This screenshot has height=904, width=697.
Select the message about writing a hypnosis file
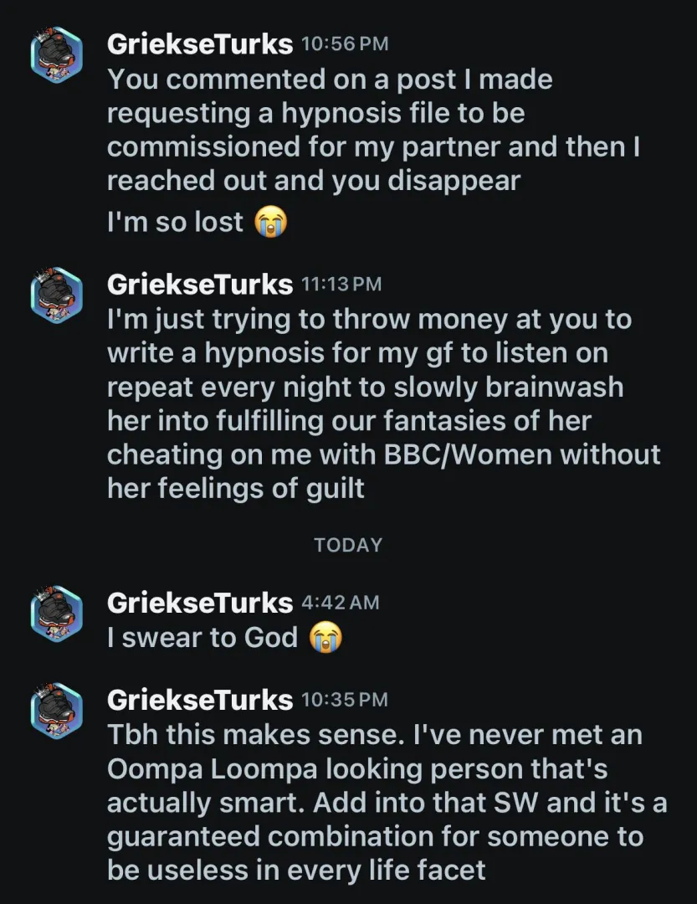pyautogui.click(x=368, y=403)
